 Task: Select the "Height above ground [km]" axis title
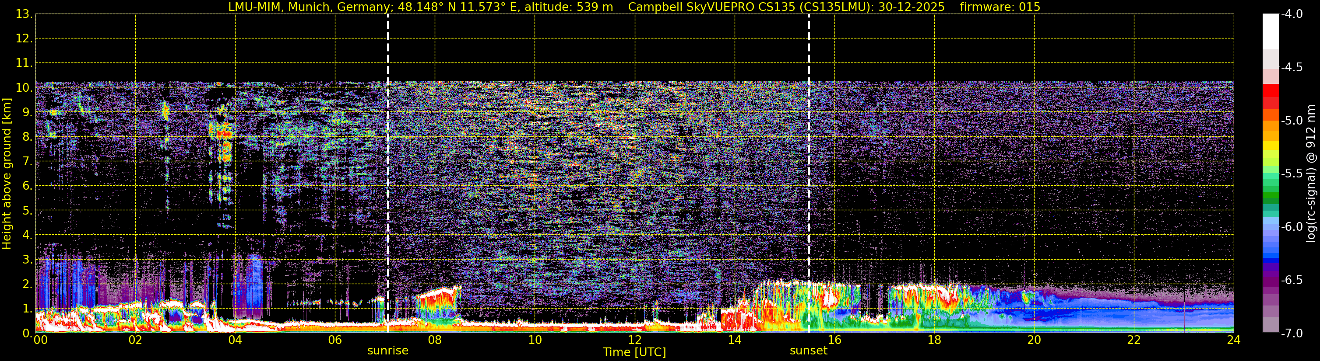coord(7,174)
